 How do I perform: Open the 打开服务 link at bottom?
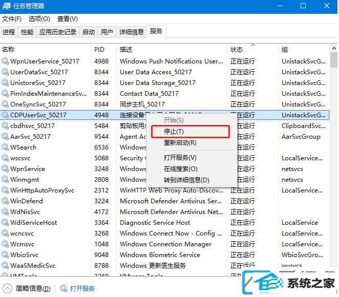82,288
